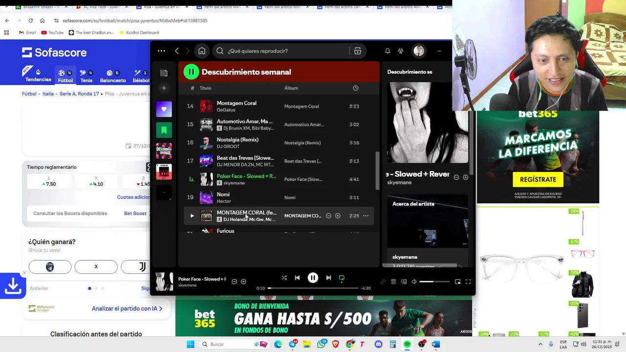626x352 pixels.
Task: Click the now-playing album cover in player bar
Action: click(x=164, y=282)
